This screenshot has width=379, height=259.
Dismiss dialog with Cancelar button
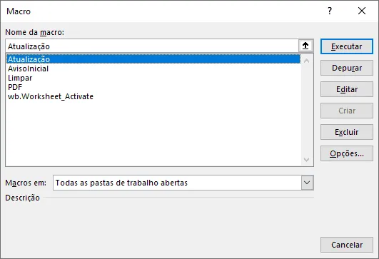(x=347, y=245)
